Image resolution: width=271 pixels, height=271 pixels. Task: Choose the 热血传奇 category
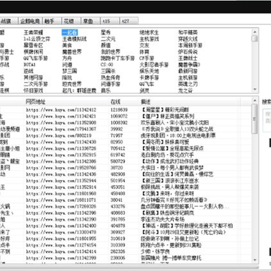pos(111,78)
